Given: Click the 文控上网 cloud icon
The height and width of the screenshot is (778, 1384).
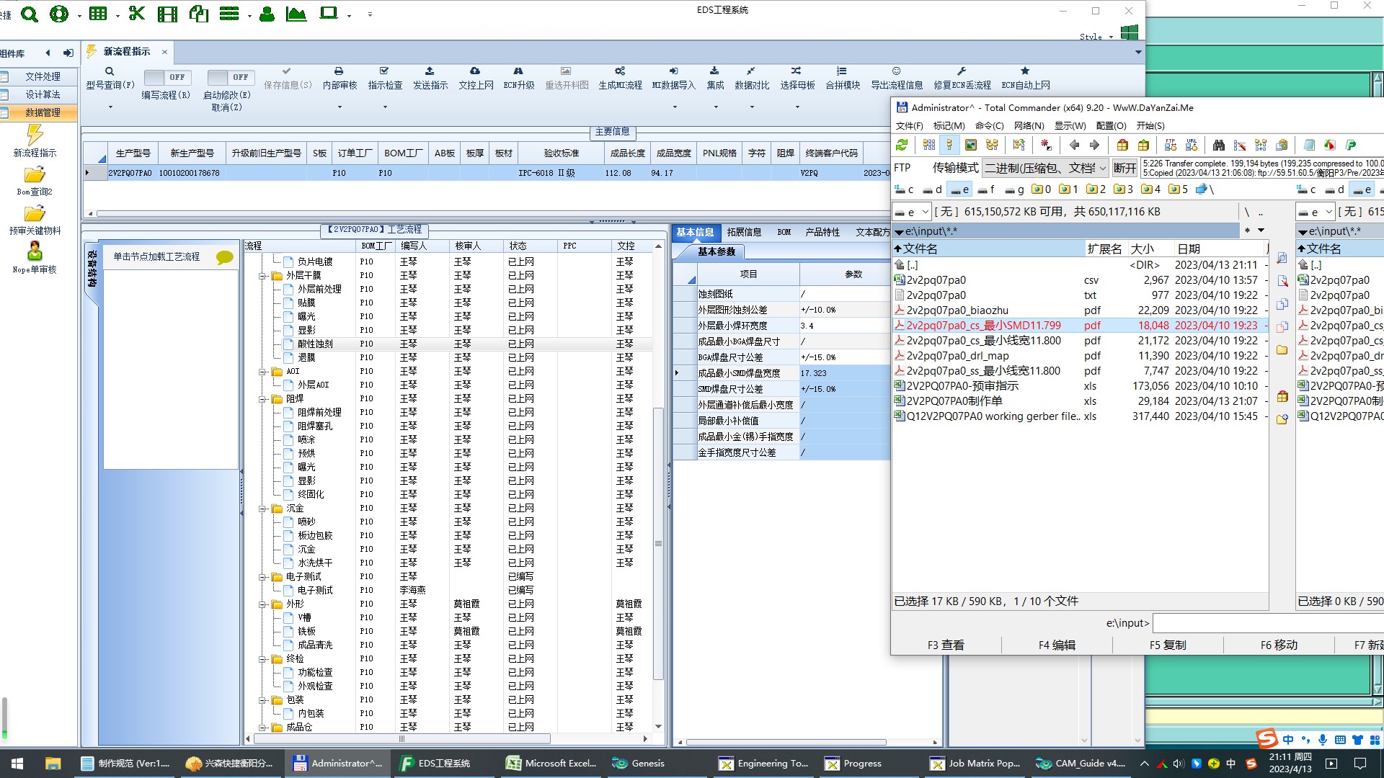Looking at the screenshot, I should 475,71.
